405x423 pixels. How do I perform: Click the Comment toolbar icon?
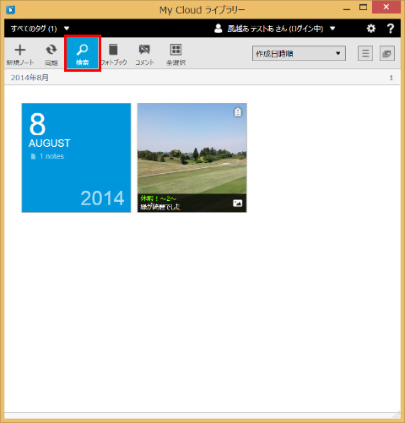pos(144,55)
